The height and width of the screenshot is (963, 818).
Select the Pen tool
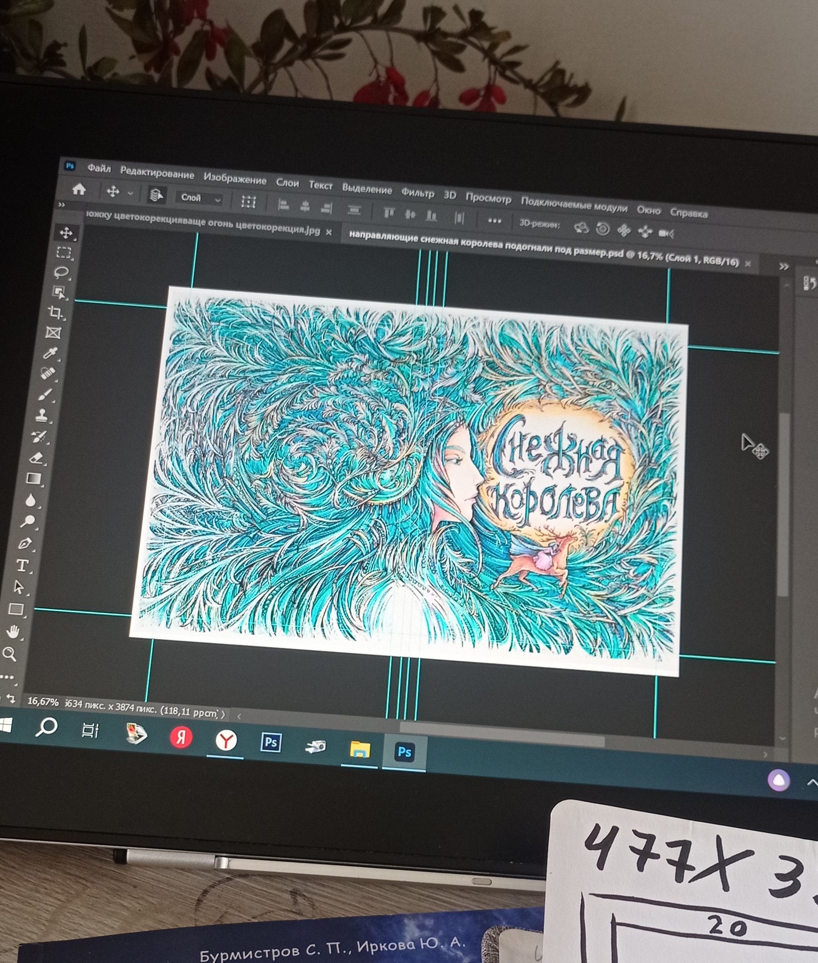coord(25,543)
